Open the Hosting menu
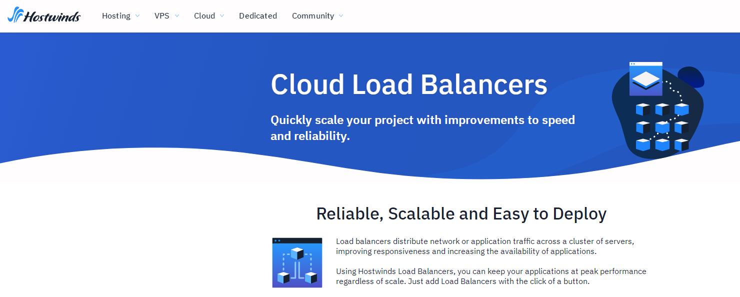 click(x=116, y=16)
